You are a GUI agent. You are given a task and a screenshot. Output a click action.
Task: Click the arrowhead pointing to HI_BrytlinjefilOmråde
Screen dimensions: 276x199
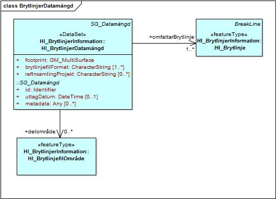pos(60,134)
